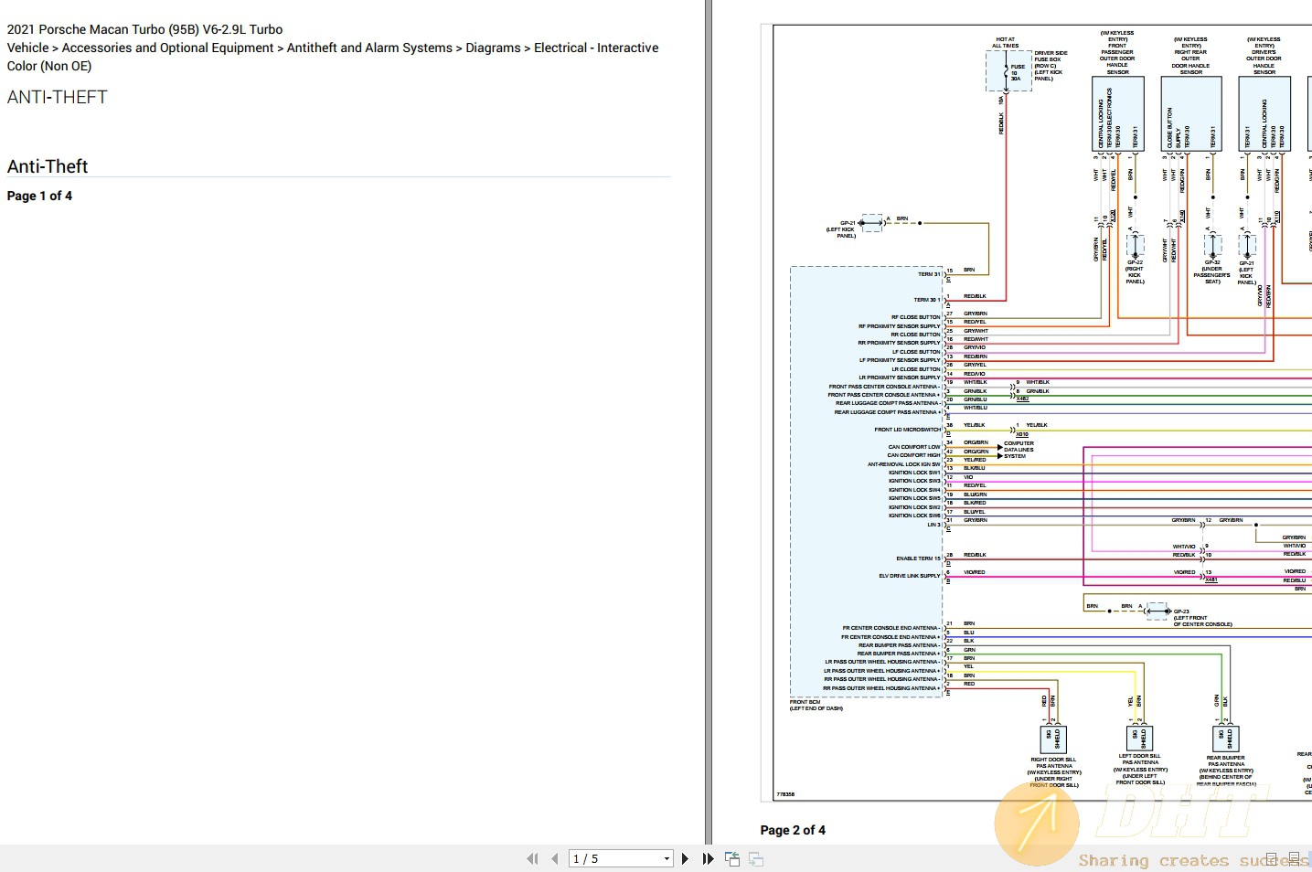This screenshot has height=872, width=1312.
Task: Jump to the last page icon
Action: click(x=708, y=858)
